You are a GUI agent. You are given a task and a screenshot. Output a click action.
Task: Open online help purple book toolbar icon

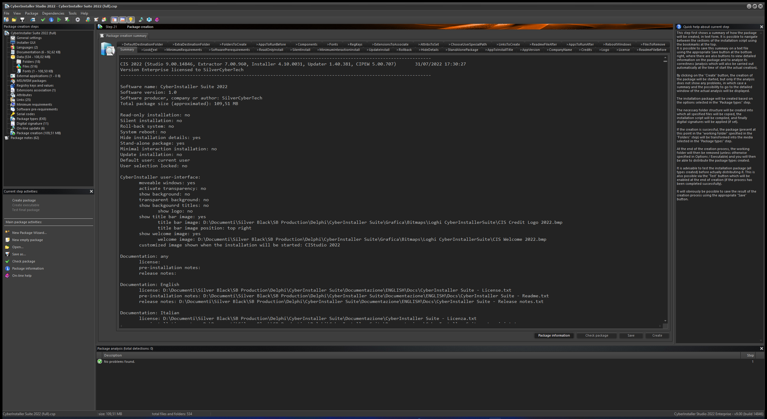pos(157,20)
